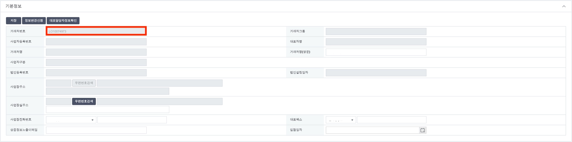This screenshot has height=142, width=572.
Task: Select the 거래처번호 field LO10074973
Action: pyautogui.click(x=96, y=31)
